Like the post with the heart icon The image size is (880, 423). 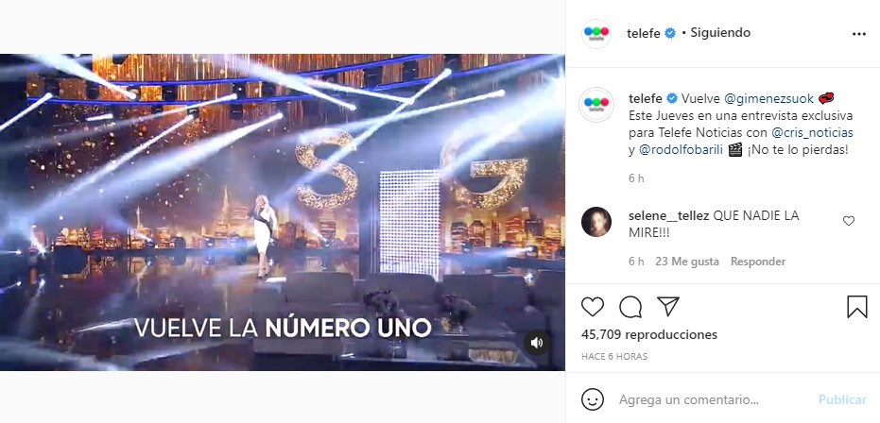(592, 307)
